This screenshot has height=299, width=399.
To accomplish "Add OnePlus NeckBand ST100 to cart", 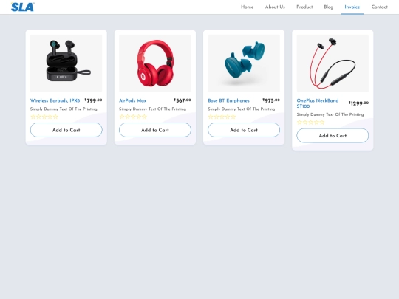I will coord(332,136).
